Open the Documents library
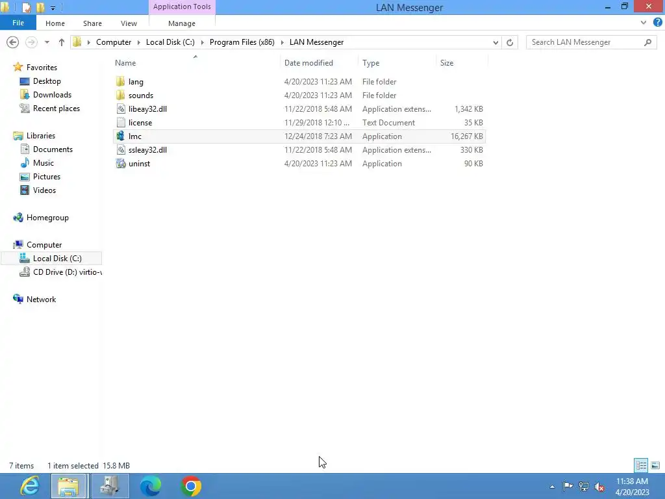This screenshot has width=665, height=499. (x=53, y=149)
